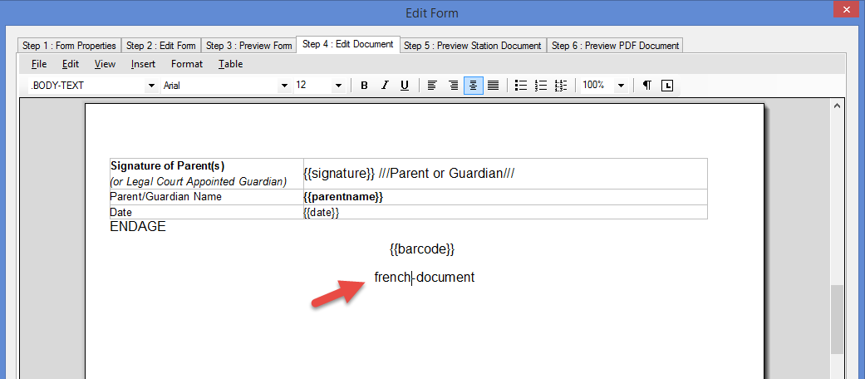The image size is (865, 379).
Task: Go to Step 5 : Preview Station Document
Action: click(x=472, y=46)
